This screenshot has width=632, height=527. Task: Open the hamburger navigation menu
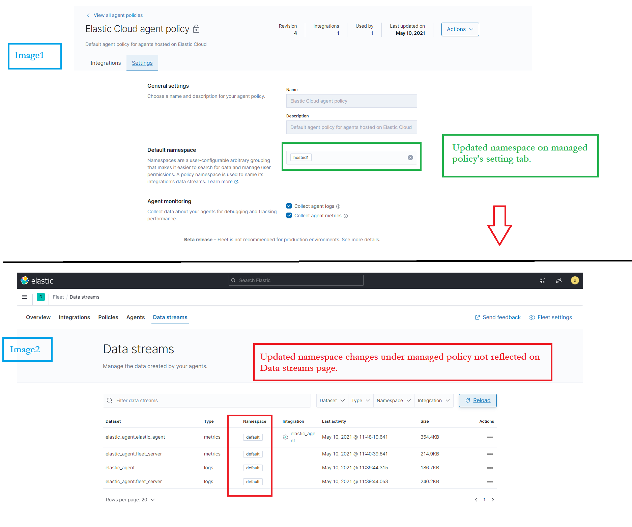click(x=24, y=297)
